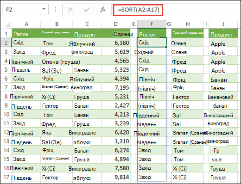
Task: Select active cell F2 'Схід'
Action: (x=152, y=43)
